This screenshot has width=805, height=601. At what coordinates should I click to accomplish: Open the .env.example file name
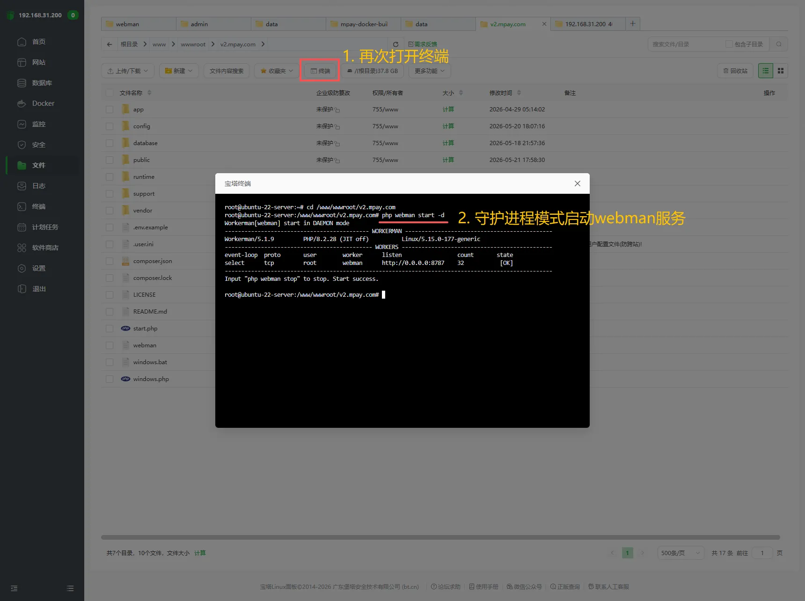(x=150, y=227)
